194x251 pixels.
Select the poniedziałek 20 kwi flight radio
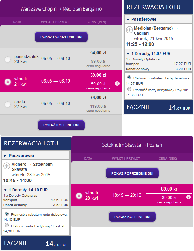(x=8, y=59)
